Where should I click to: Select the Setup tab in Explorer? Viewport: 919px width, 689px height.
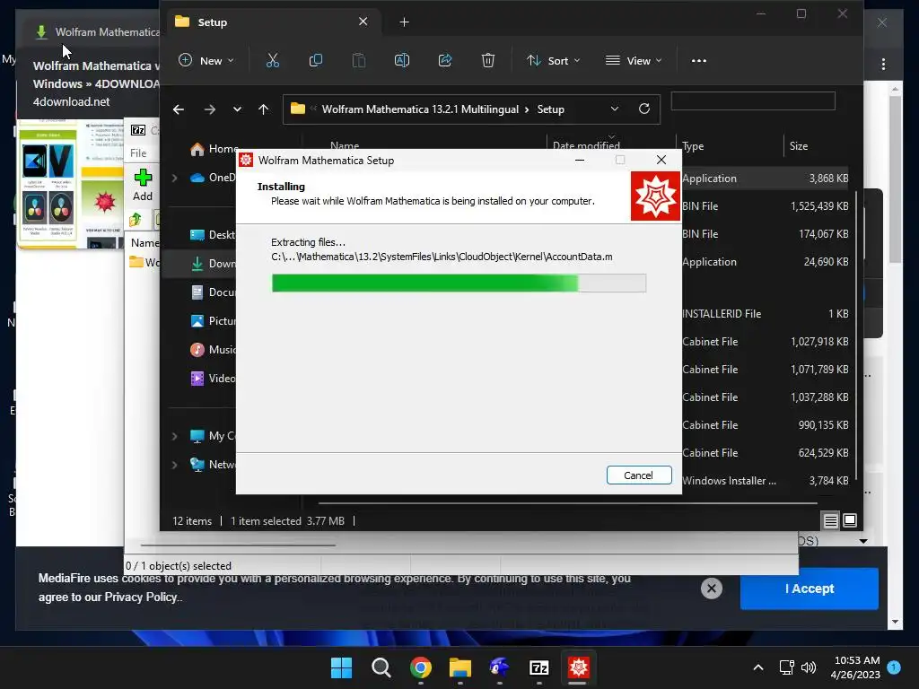pyautogui.click(x=273, y=22)
